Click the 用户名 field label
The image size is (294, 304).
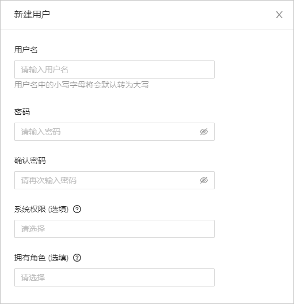(x=25, y=50)
